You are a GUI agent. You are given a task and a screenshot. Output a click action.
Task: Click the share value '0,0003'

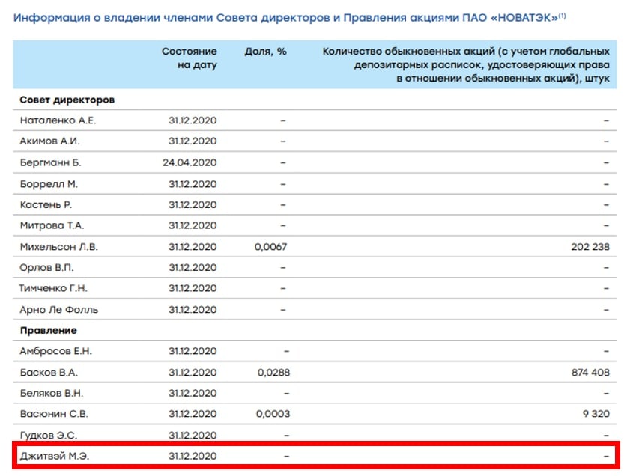coord(273,414)
